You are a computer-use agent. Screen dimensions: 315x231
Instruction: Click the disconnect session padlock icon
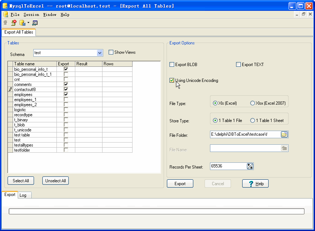(14, 23)
